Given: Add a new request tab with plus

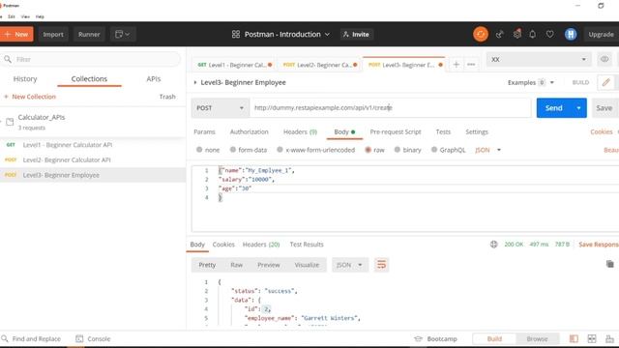Looking at the screenshot, I should [456, 65].
